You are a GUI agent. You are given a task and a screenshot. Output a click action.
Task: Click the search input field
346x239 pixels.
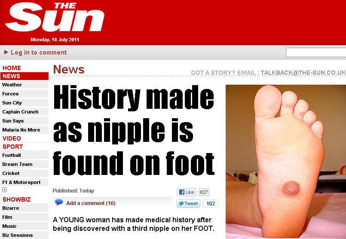[316, 52]
